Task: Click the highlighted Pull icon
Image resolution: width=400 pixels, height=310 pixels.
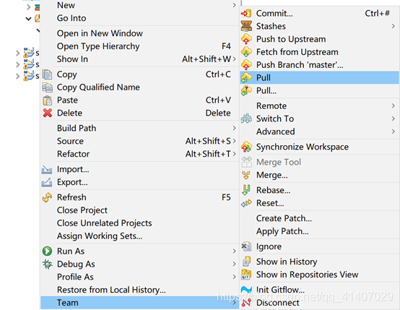Action: (246, 77)
